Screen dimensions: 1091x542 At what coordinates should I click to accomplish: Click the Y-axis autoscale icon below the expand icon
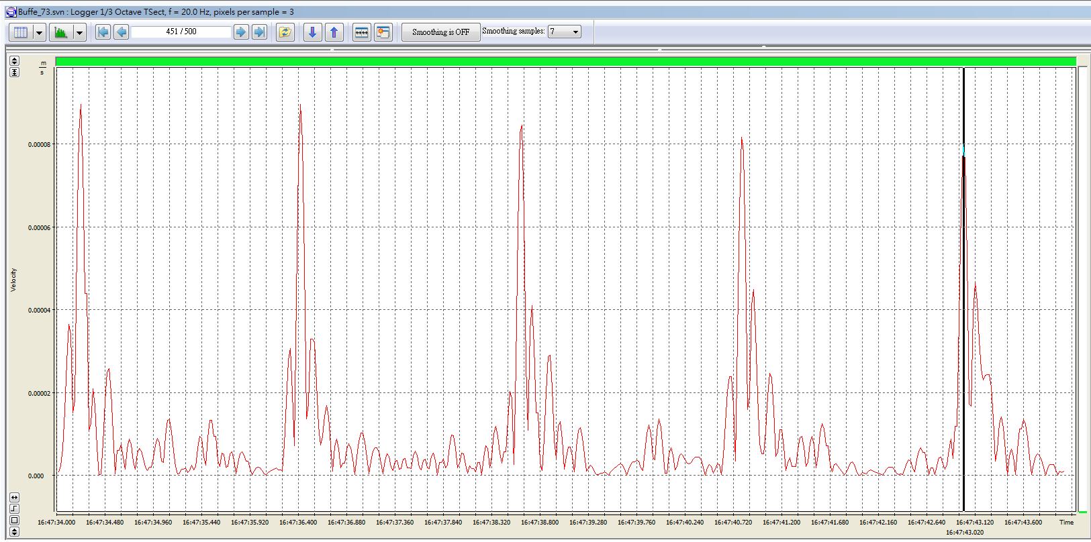(14, 72)
